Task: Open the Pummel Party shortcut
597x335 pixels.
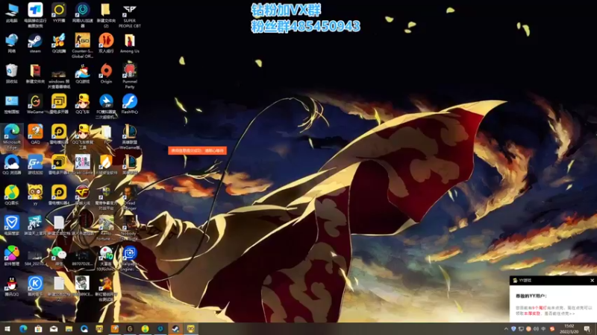Action: click(x=129, y=76)
